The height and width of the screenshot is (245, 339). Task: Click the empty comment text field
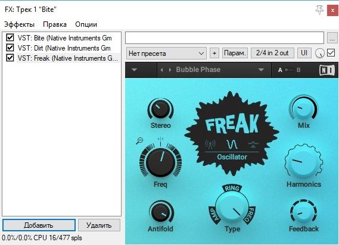pyautogui.click(x=225, y=38)
